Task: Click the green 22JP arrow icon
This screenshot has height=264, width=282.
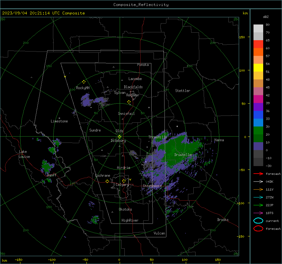Action: pos(258,205)
